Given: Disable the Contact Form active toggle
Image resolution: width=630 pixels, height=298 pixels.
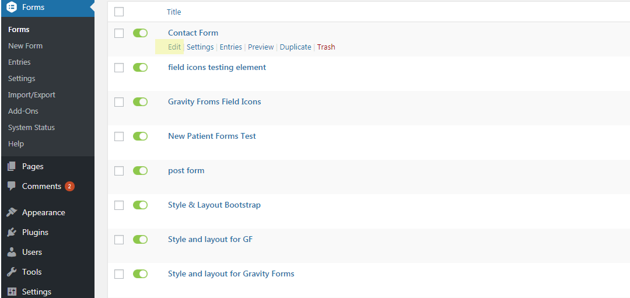Looking at the screenshot, I should pos(140,33).
